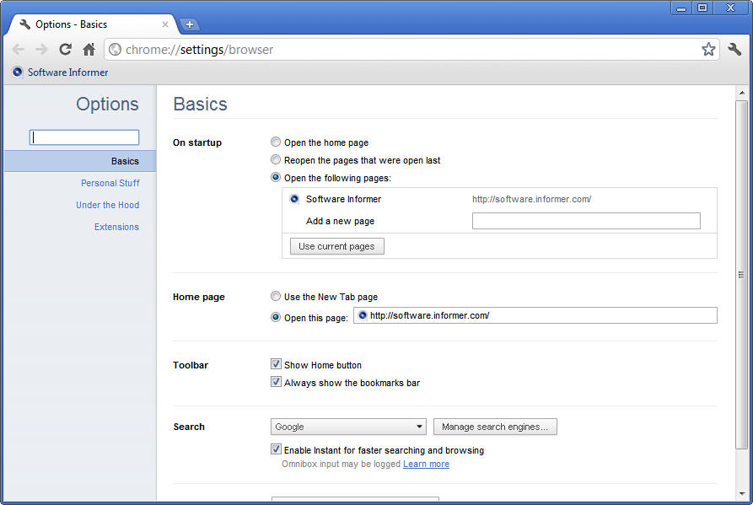Screen dimensions: 753x505
Task: Disable 'Enable Instant for faster searching'
Action: (276, 449)
